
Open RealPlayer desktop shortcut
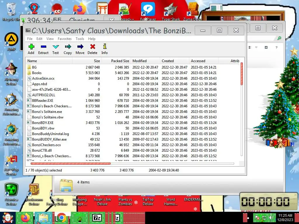tap(148, 11)
